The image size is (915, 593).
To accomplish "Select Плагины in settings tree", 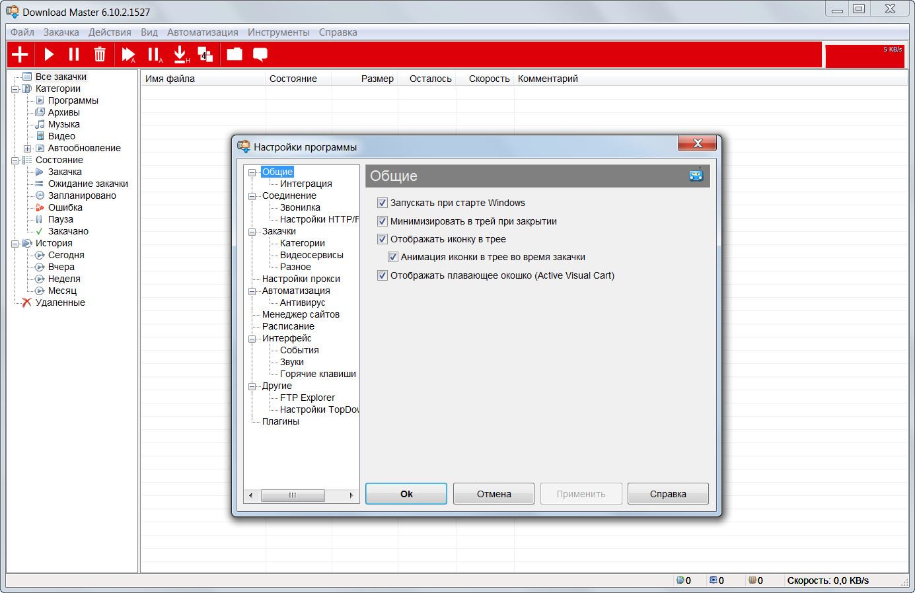I will pyautogui.click(x=281, y=421).
